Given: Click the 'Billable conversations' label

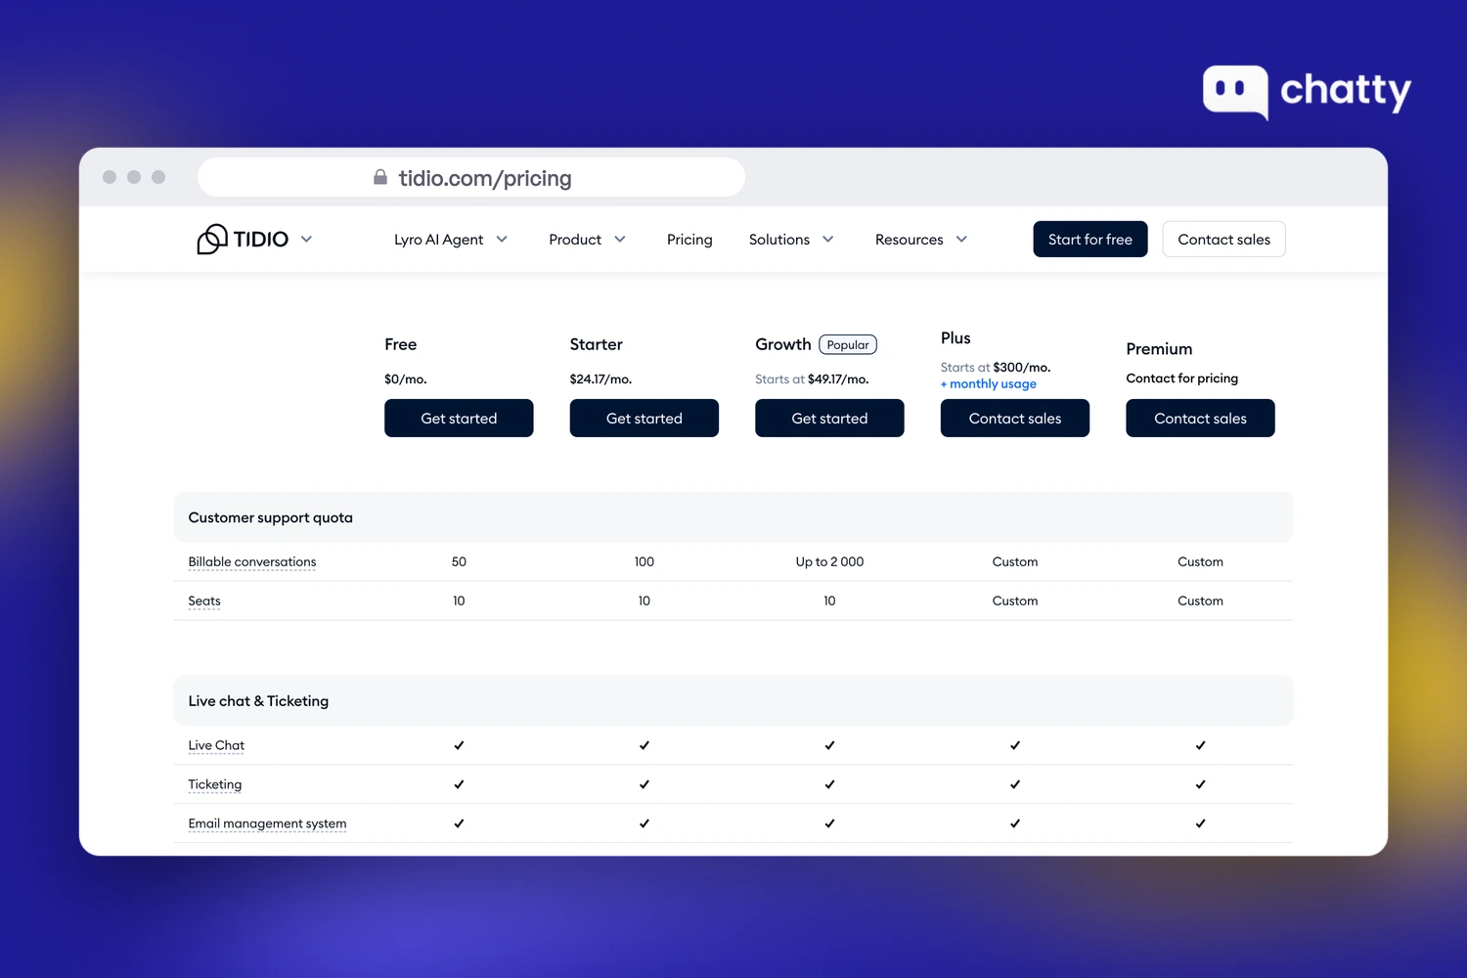Looking at the screenshot, I should pos(252,562).
